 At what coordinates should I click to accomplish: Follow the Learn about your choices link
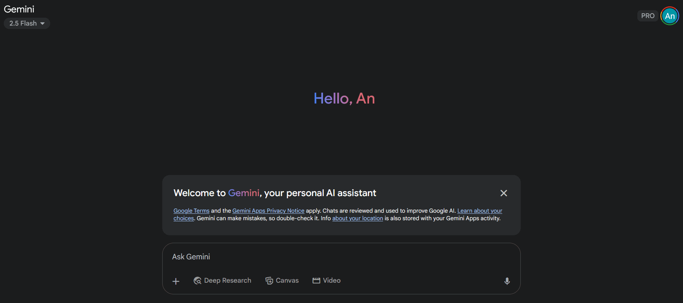pyautogui.click(x=480, y=211)
